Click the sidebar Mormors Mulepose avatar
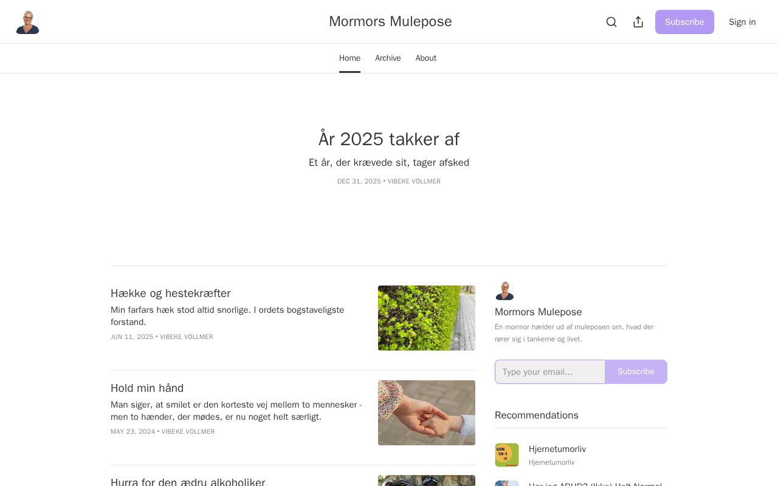This screenshot has width=778, height=486. click(x=504, y=291)
